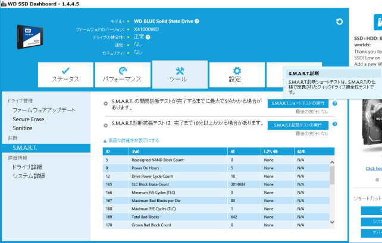The height and width of the screenshot is (243, 382).
Task: Collapse the advanced details (高度な詳細) section
Action: pyautogui.click(x=131, y=140)
